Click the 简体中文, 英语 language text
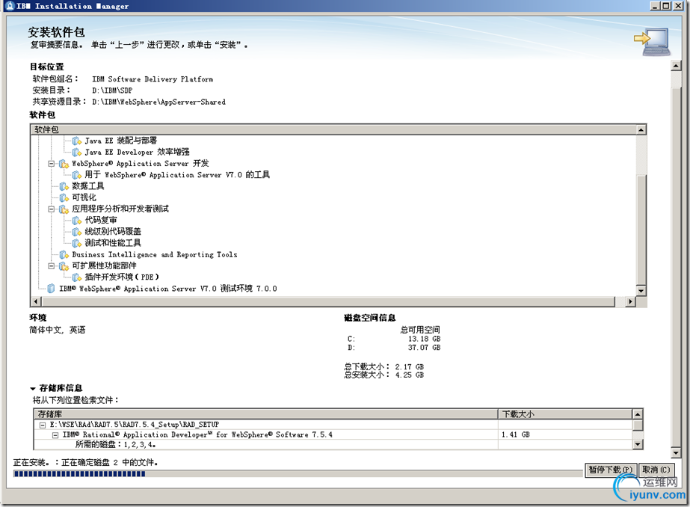The height and width of the screenshot is (507, 690). [58, 330]
